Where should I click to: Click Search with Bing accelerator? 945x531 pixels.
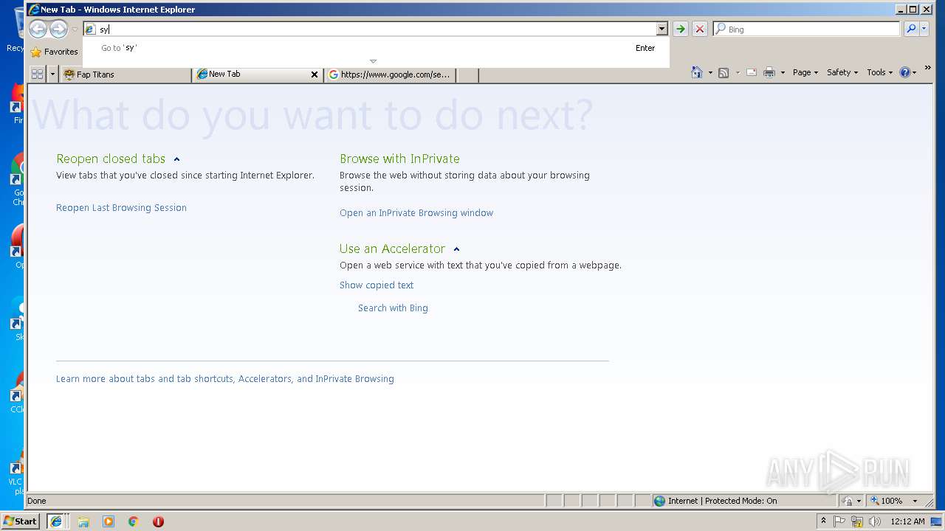[x=393, y=308]
